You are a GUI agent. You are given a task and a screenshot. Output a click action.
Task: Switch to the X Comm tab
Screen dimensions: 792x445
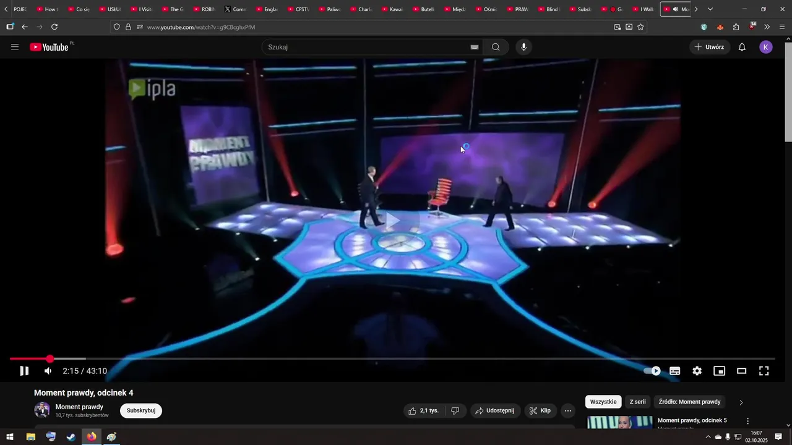236,9
